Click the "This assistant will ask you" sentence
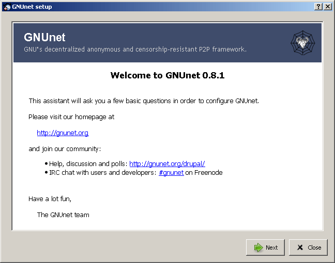Viewport: 335px width, 263px height. point(144,101)
